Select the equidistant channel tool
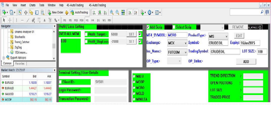The height and width of the screenshot is (114, 271). pyautogui.click(x=33, y=20)
